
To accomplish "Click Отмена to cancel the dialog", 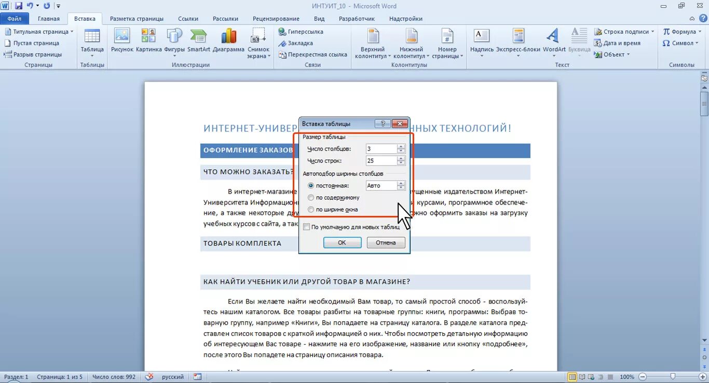I will (386, 242).
